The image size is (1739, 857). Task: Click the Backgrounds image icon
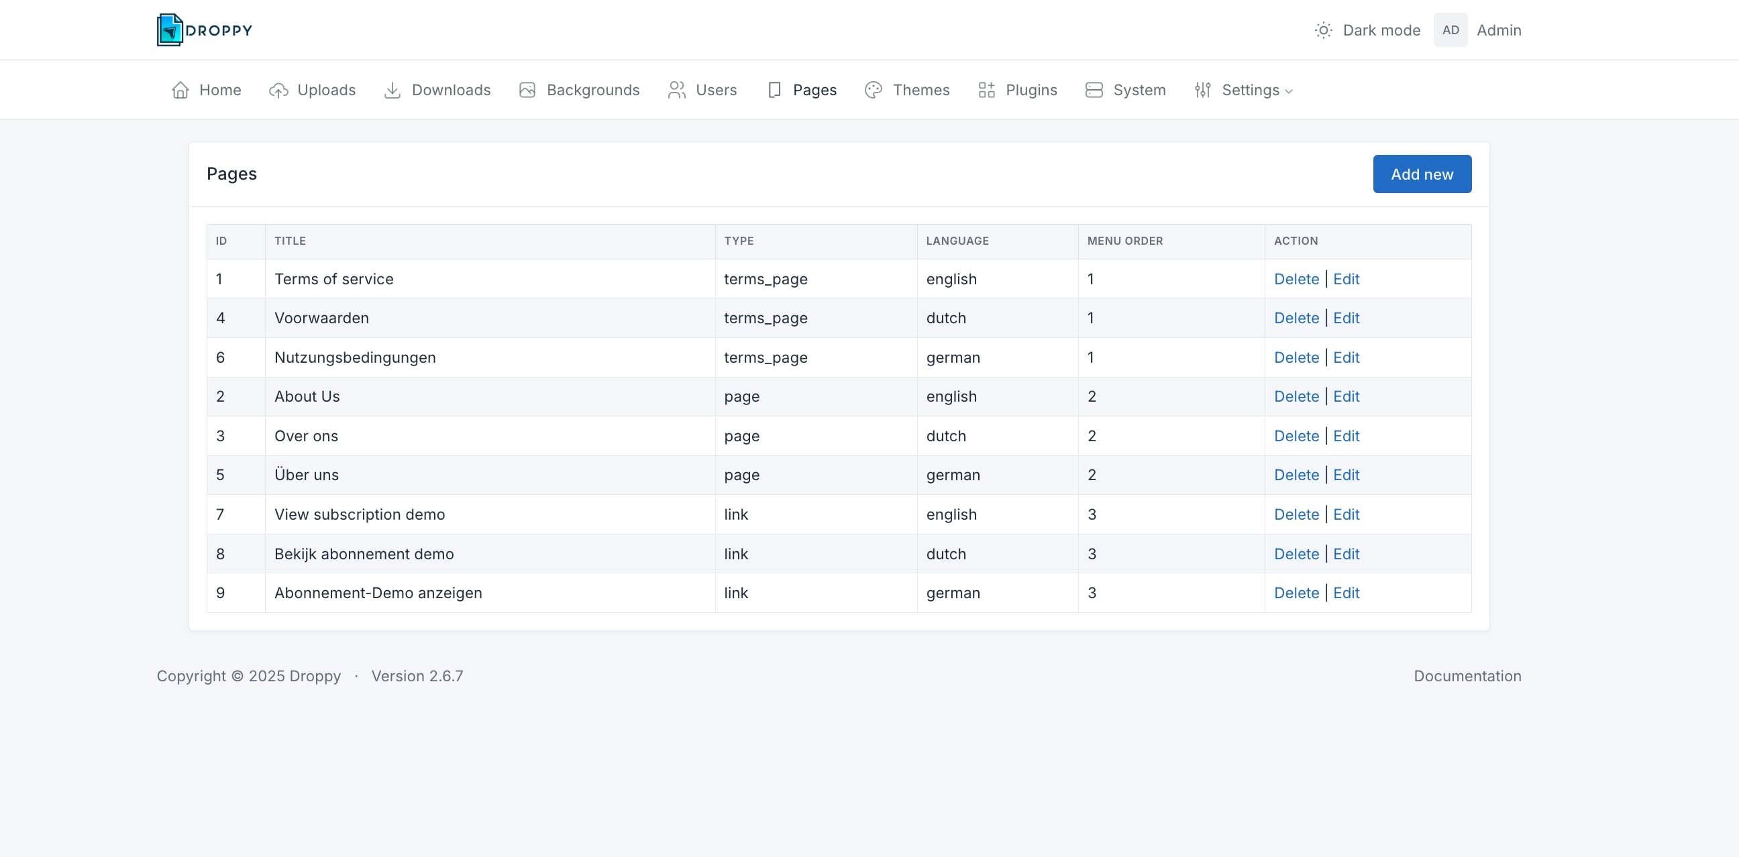[x=527, y=90]
